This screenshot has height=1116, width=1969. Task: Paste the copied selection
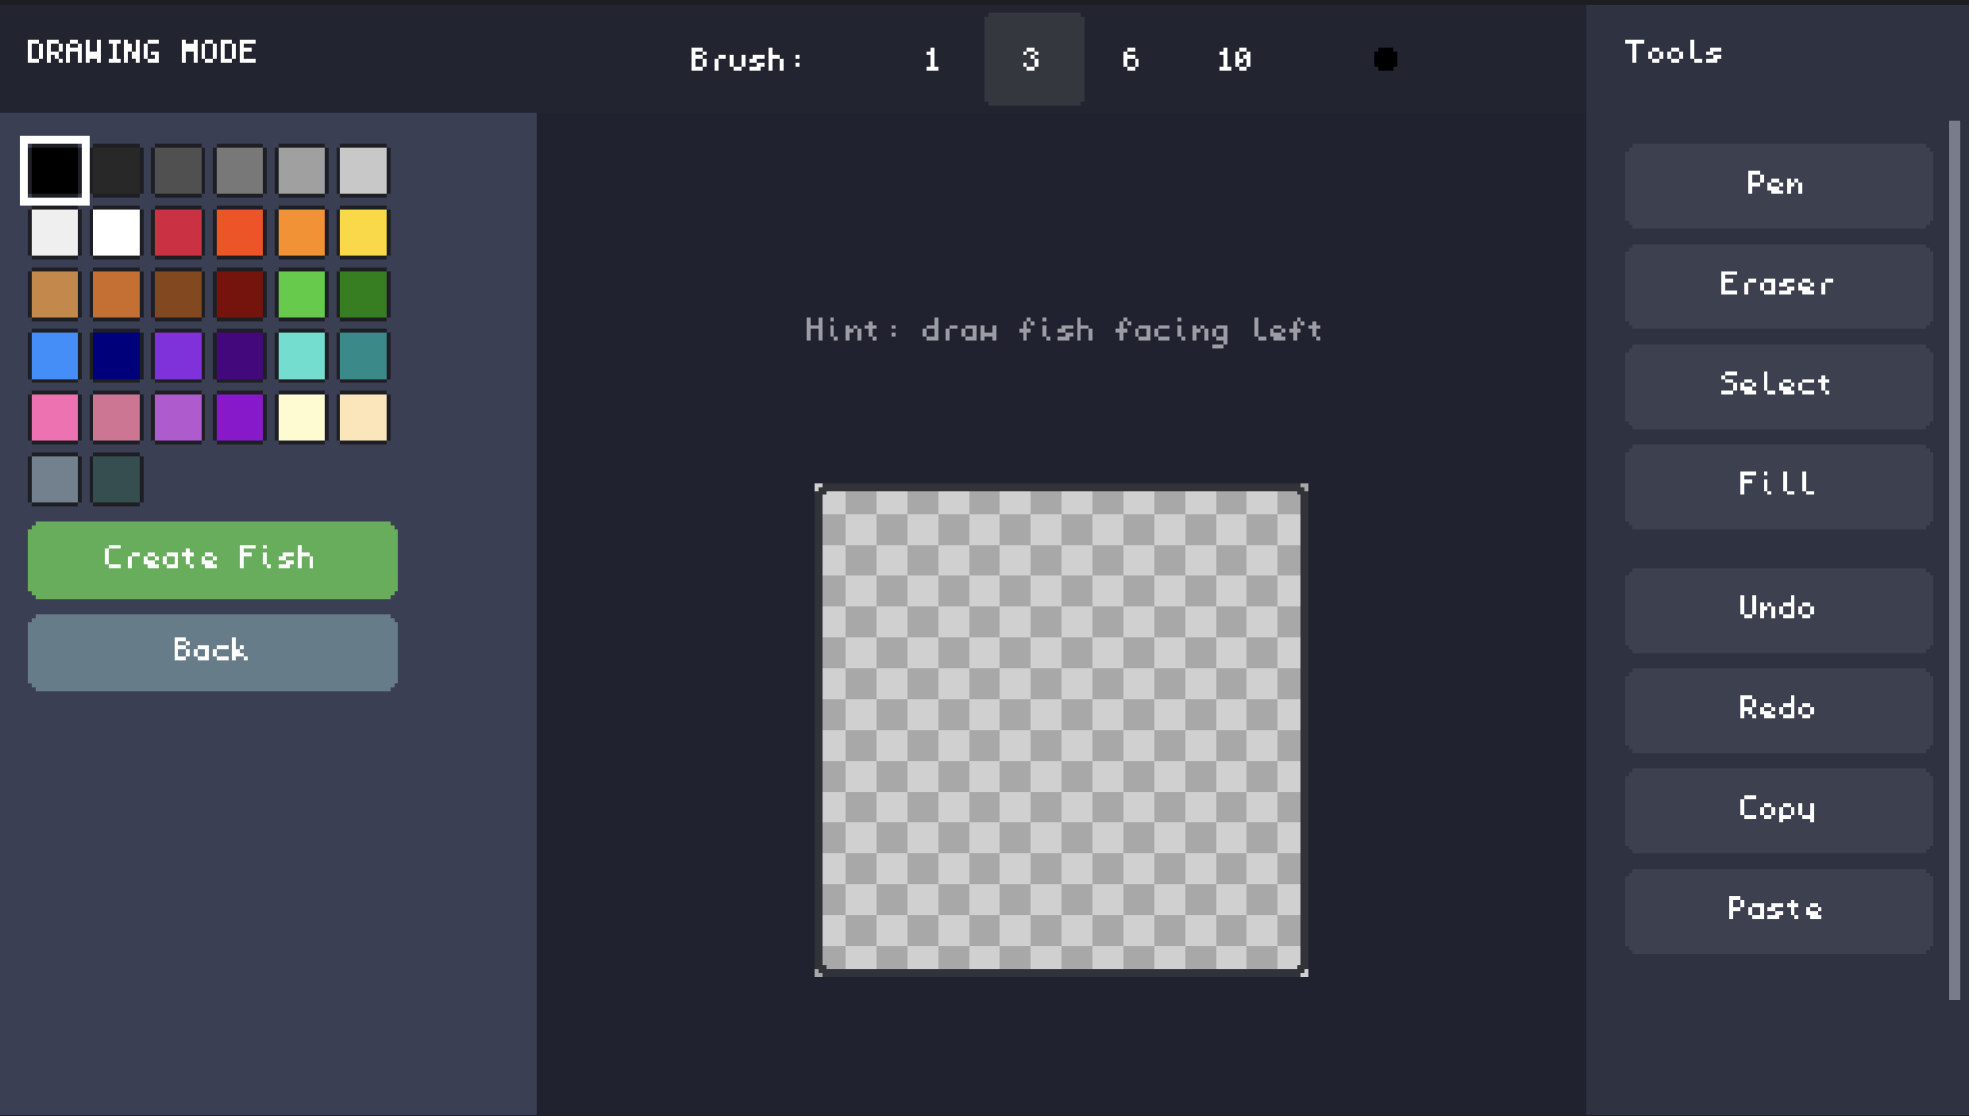1778,910
